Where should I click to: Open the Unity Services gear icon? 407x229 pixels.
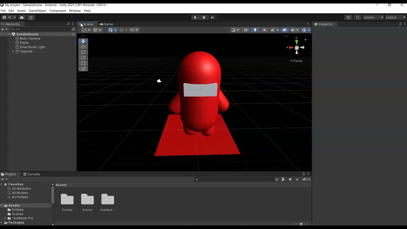(31, 17)
